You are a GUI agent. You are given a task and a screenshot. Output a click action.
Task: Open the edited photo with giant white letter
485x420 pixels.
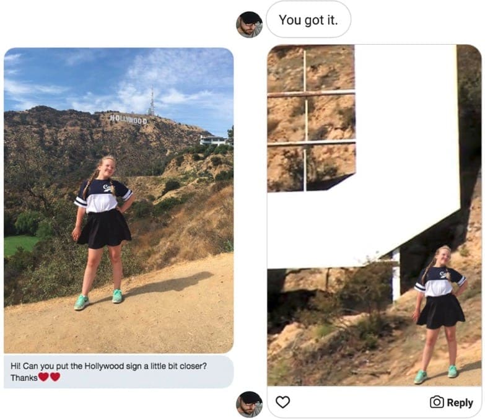click(x=374, y=215)
